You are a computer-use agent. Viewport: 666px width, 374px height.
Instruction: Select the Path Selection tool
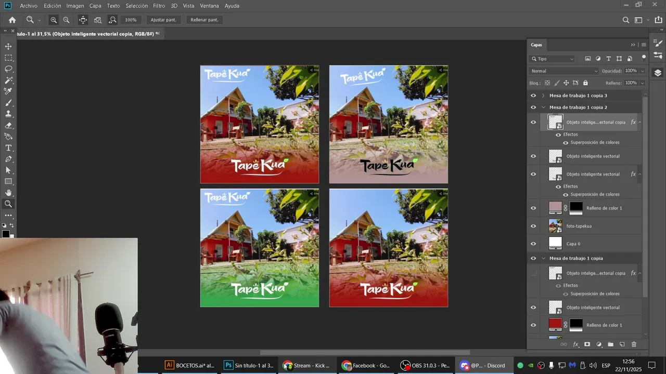click(8, 170)
